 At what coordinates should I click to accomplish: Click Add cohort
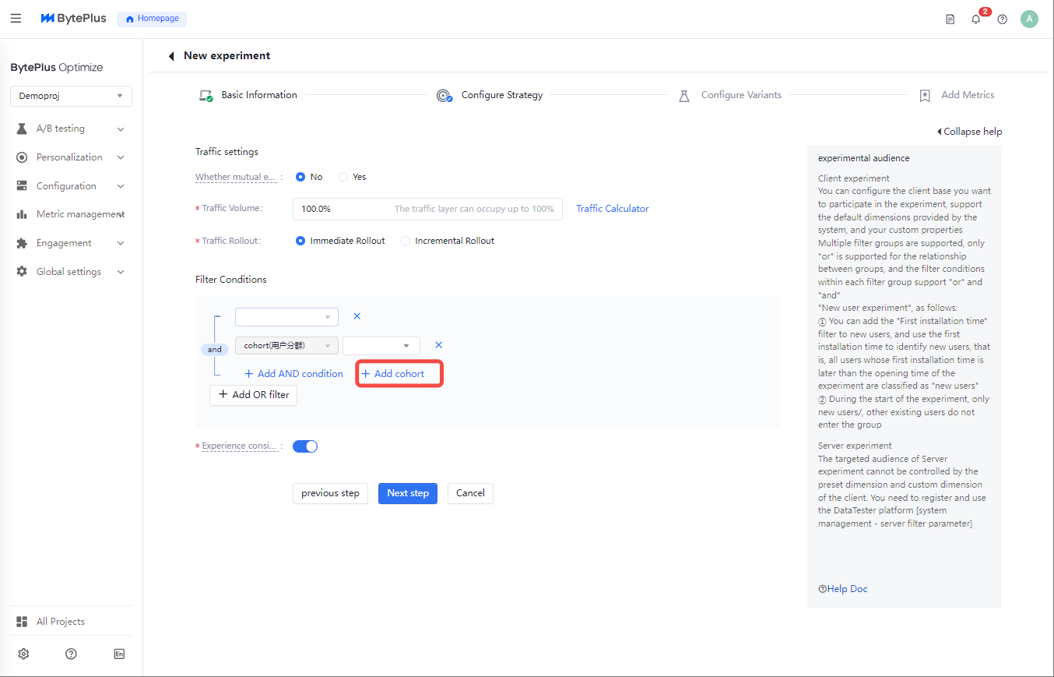pyautogui.click(x=393, y=374)
